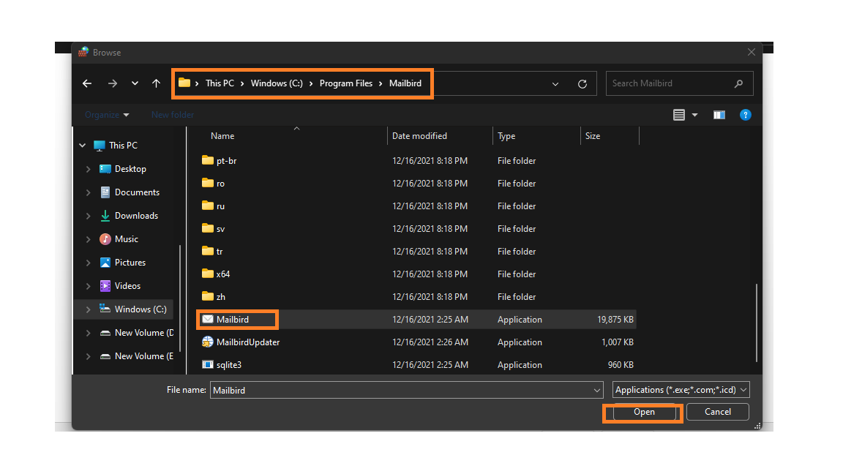Click the search magnifier icon
843x474 pixels.
(x=738, y=83)
